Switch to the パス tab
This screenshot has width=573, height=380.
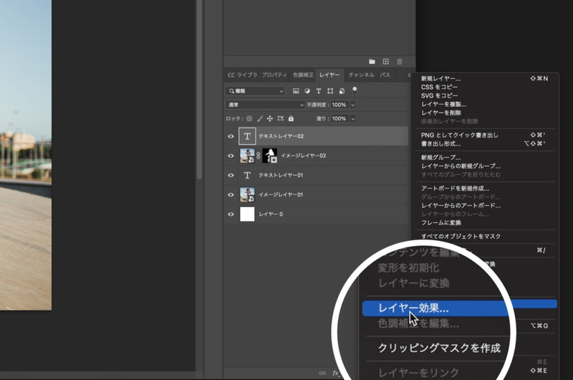385,75
